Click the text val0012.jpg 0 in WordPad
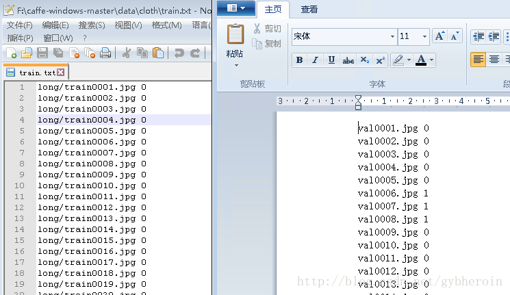 coord(393,271)
